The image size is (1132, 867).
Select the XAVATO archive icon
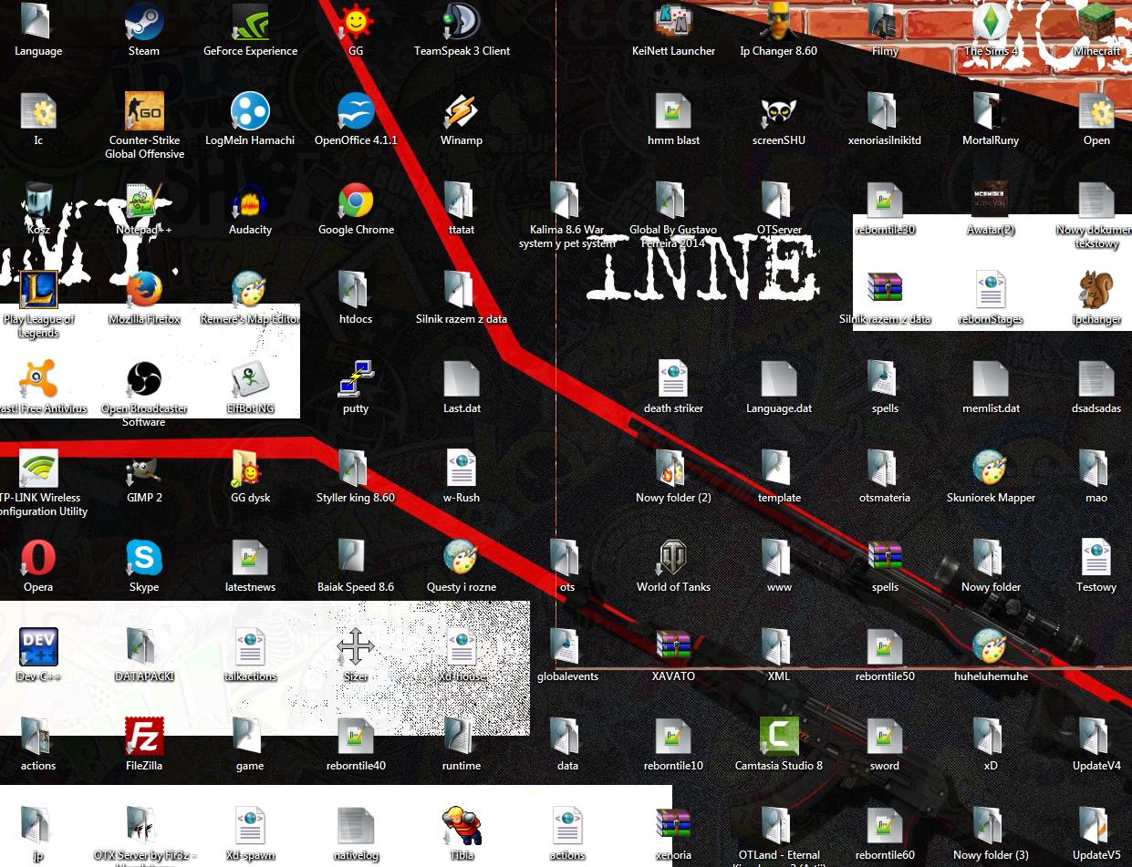click(x=673, y=647)
